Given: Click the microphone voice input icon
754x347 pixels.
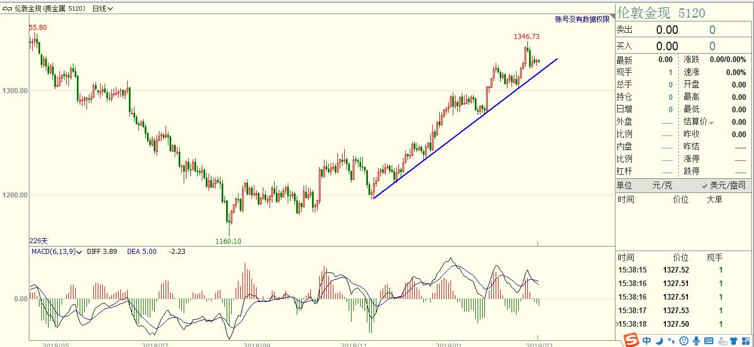Looking at the screenshot, I should click(696, 340).
